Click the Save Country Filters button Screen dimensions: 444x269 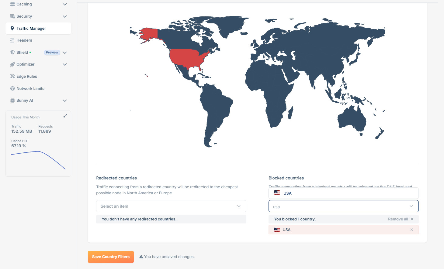[x=111, y=257]
